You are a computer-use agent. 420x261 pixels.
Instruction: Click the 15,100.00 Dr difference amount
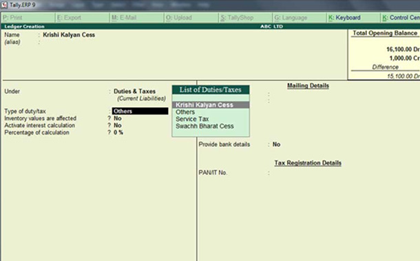coord(403,76)
